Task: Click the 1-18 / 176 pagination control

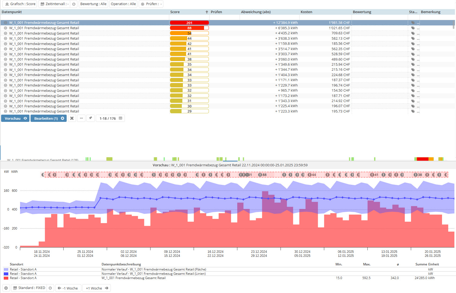Action: tap(110, 118)
